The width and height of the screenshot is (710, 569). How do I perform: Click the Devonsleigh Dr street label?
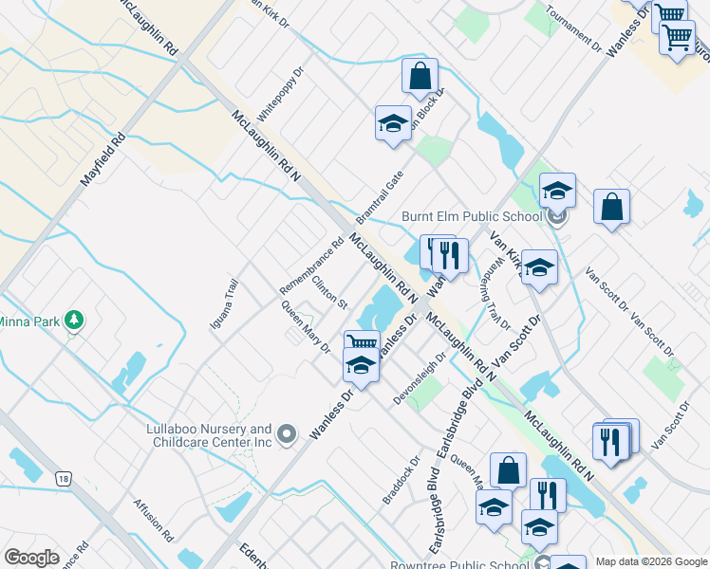420,378
